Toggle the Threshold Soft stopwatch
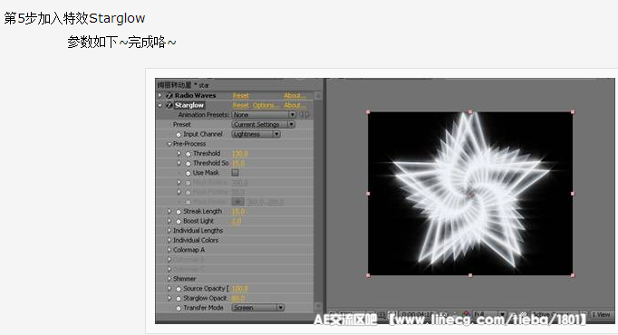 tap(188, 163)
